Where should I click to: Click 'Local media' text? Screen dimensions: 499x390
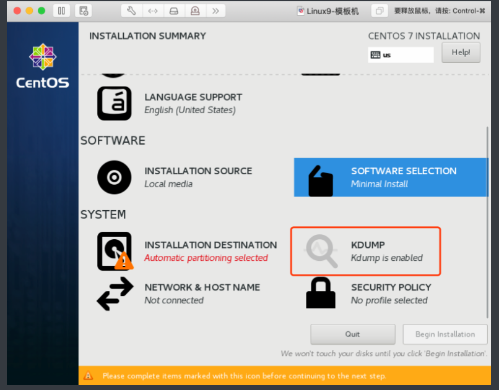[168, 184]
